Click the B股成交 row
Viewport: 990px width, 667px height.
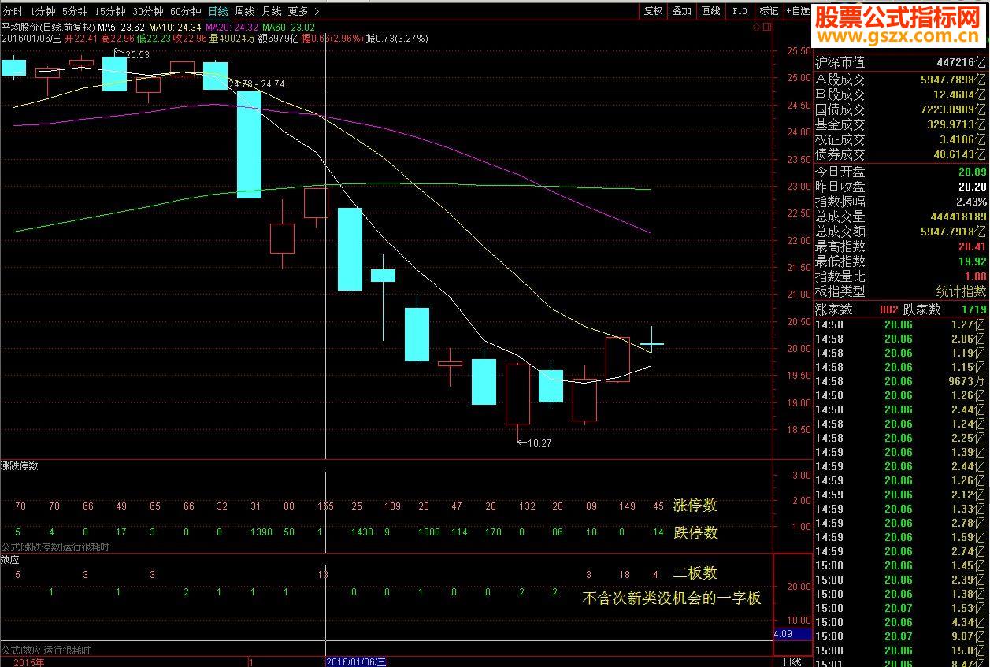tap(901, 94)
